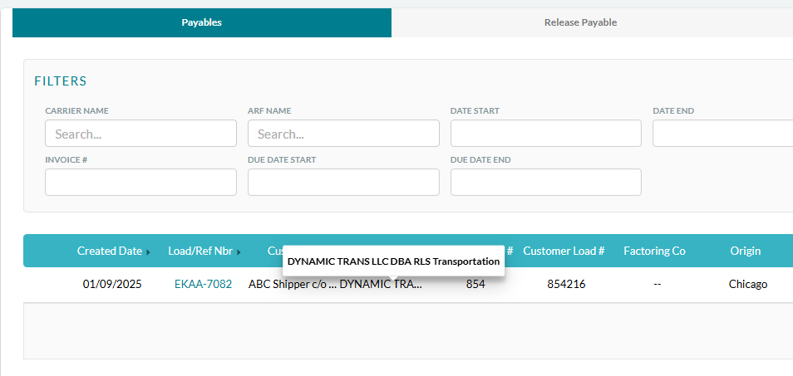Select the 854216 customer load number

tap(566, 284)
